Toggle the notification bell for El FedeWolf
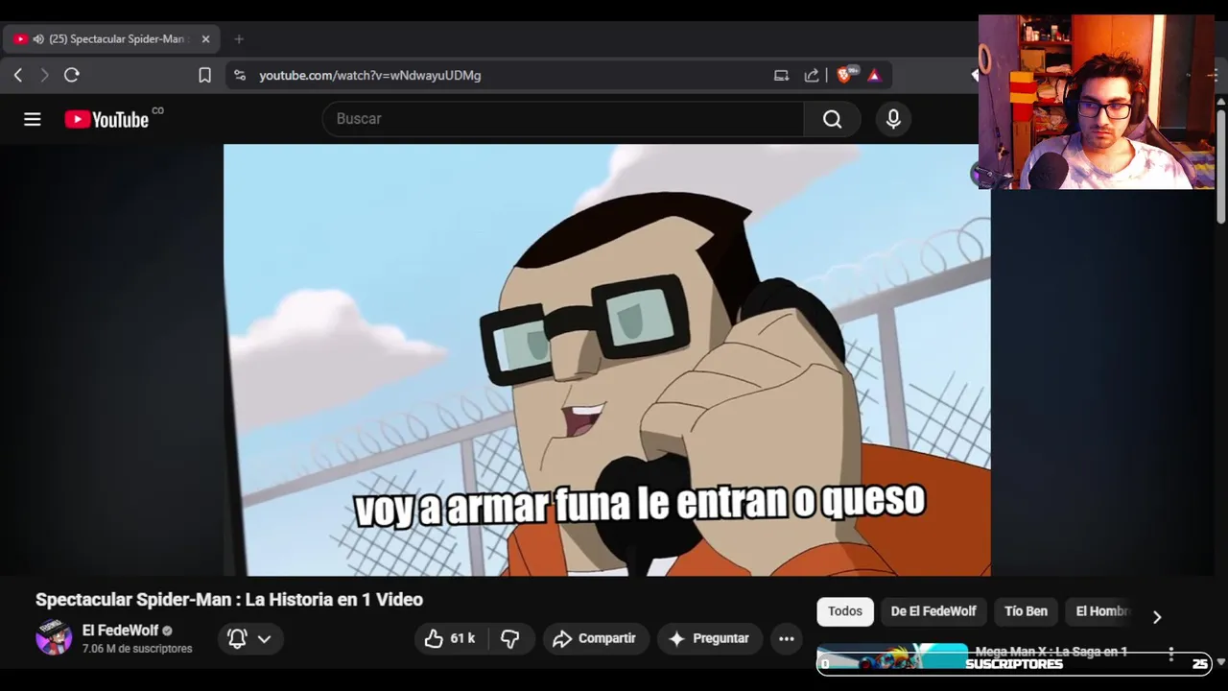 [237, 638]
